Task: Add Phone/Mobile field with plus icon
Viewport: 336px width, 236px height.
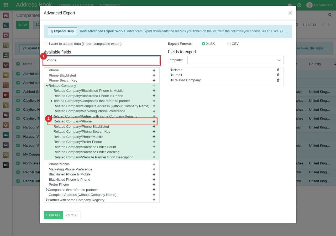Action: [154, 164]
